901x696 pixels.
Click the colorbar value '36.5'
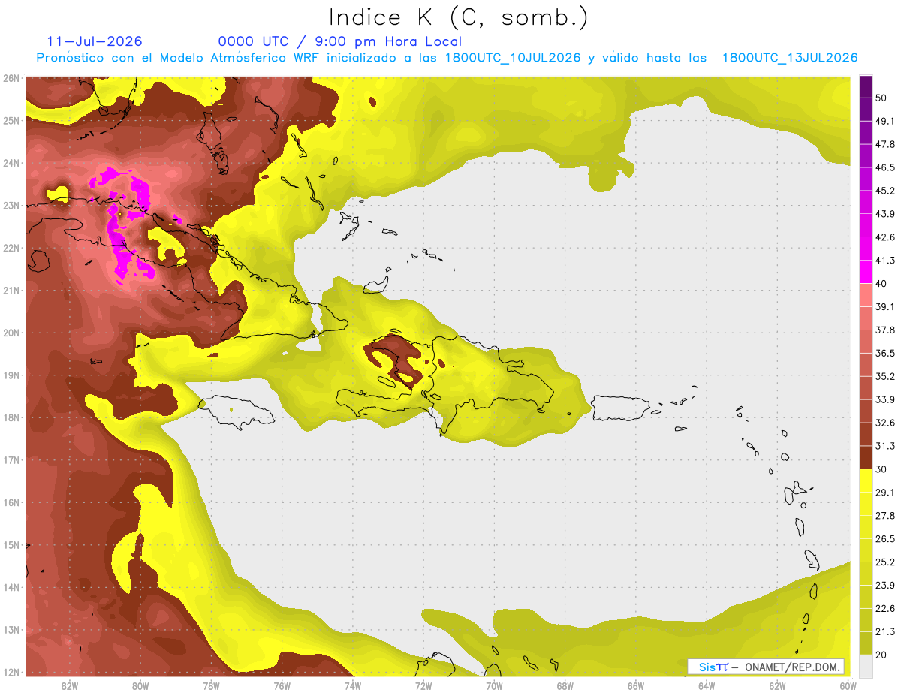(885, 353)
